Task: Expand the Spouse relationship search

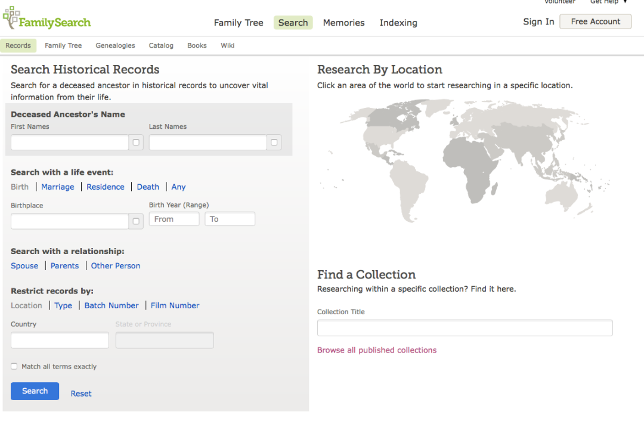Action: 24,266
